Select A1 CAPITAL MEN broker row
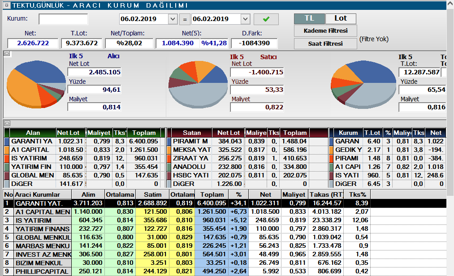This screenshot has width=454, height=276. click(225, 212)
